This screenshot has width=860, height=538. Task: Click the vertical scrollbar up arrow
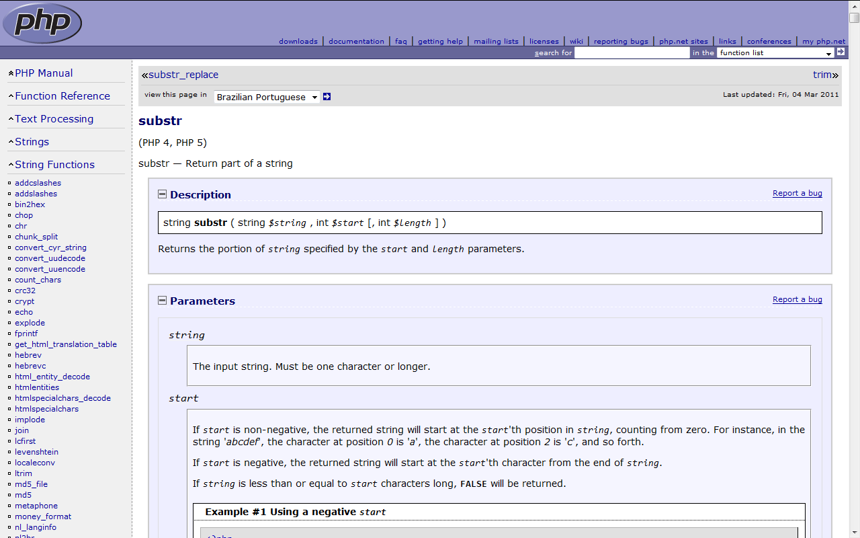(x=854, y=7)
